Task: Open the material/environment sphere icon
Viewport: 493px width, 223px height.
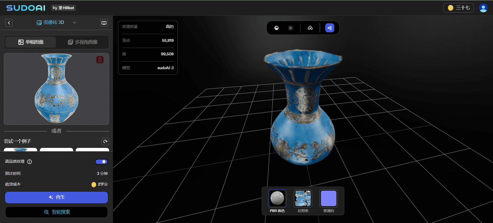Action: (277, 28)
